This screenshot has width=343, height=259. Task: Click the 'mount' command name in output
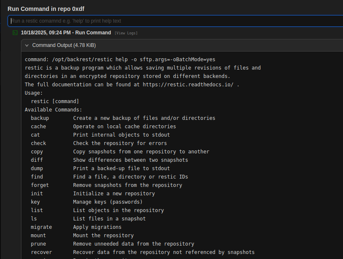point(38,236)
